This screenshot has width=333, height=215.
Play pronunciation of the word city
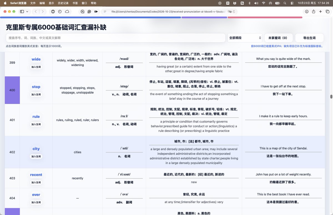(x=36, y=149)
